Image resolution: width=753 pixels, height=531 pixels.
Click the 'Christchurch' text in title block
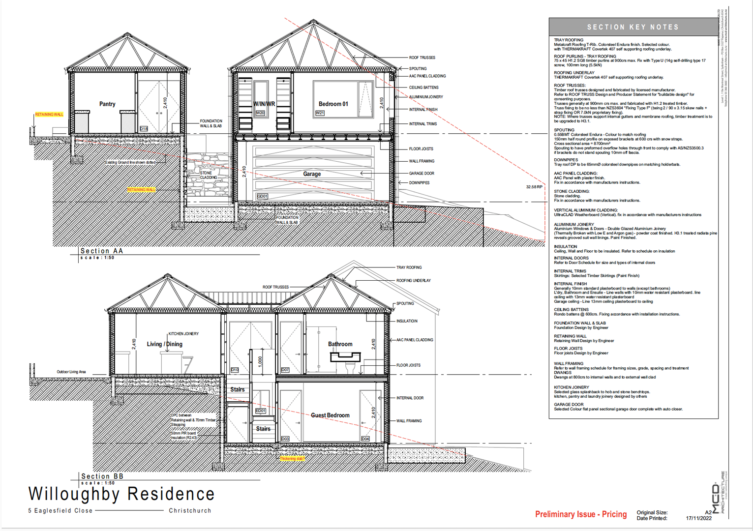(190, 511)
